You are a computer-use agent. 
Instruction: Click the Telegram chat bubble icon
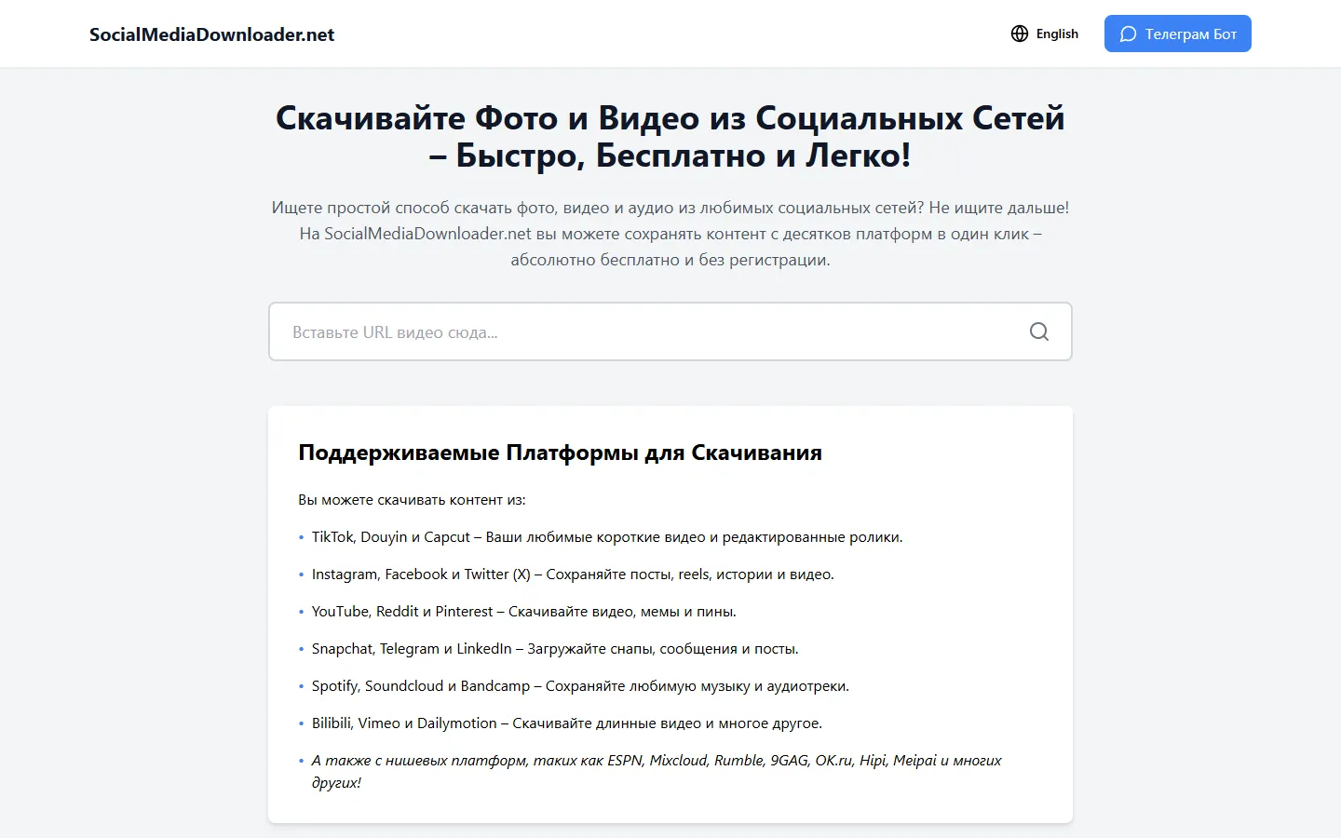1128,34
